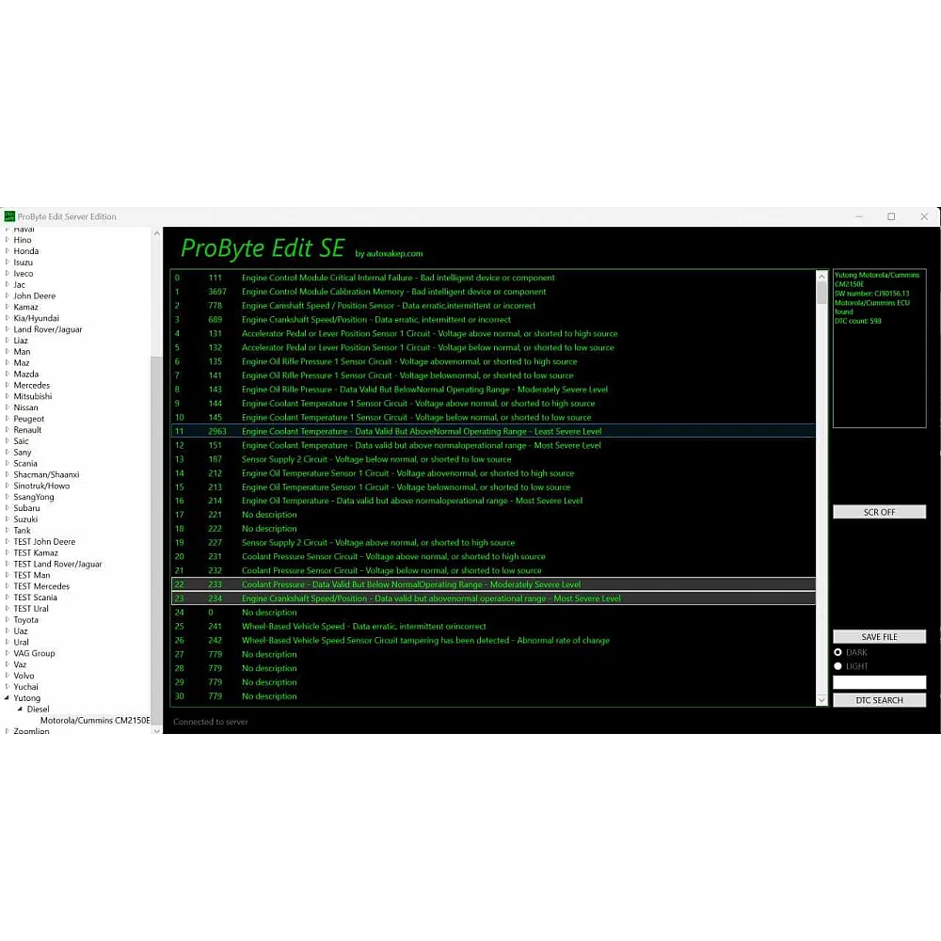This screenshot has width=941, height=941.
Task: Maximize the ProByte Edit window
Action: tap(891, 216)
